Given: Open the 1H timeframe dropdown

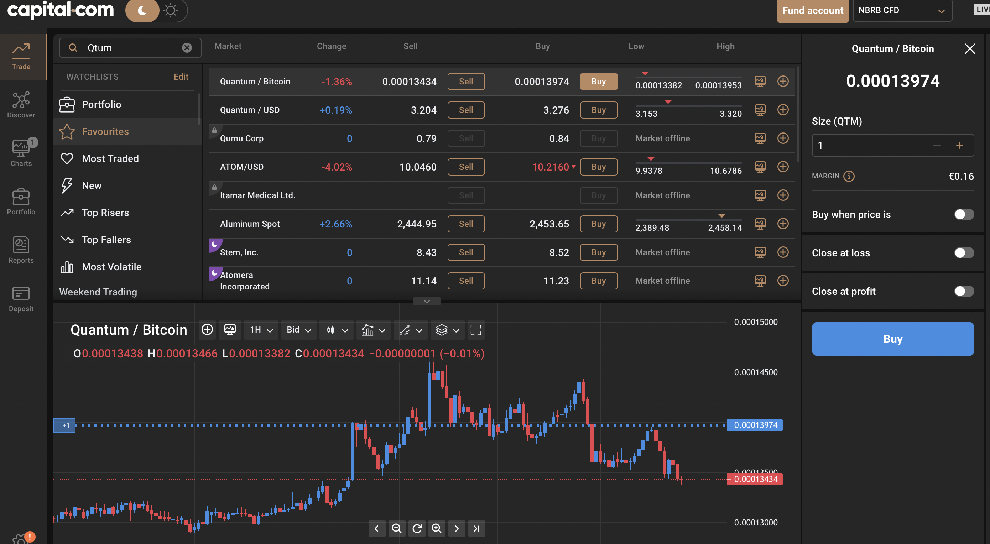Looking at the screenshot, I should (261, 330).
